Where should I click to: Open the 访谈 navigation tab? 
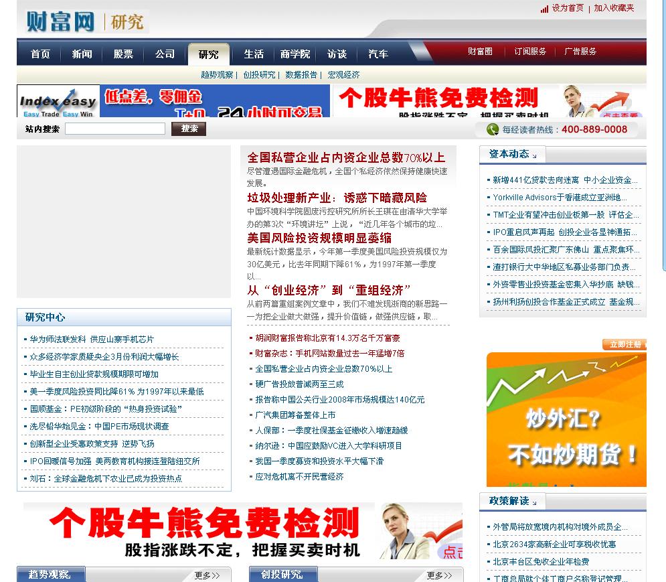337,54
